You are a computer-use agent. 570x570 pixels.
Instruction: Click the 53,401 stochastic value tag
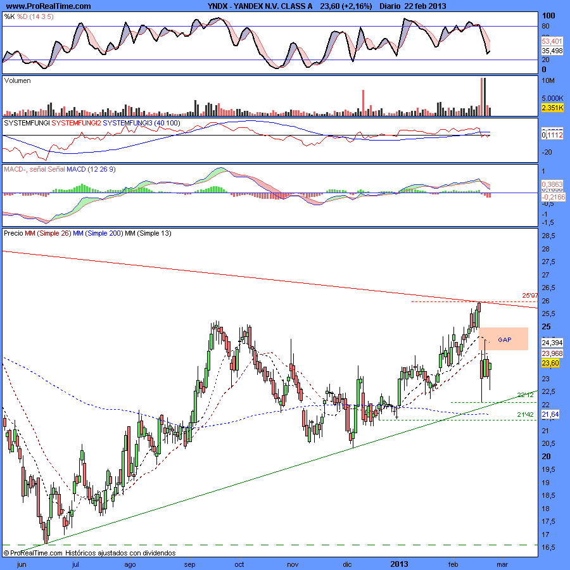[x=552, y=41]
